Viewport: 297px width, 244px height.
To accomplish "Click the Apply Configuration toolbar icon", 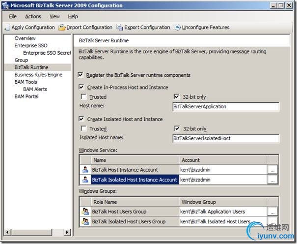I will coord(7,28).
